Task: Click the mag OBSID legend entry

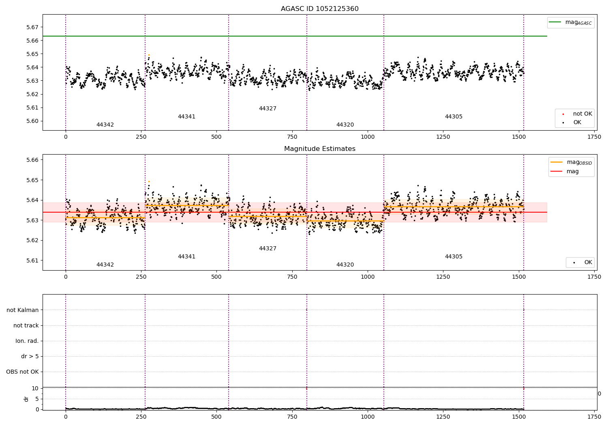Action: pyautogui.click(x=571, y=162)
